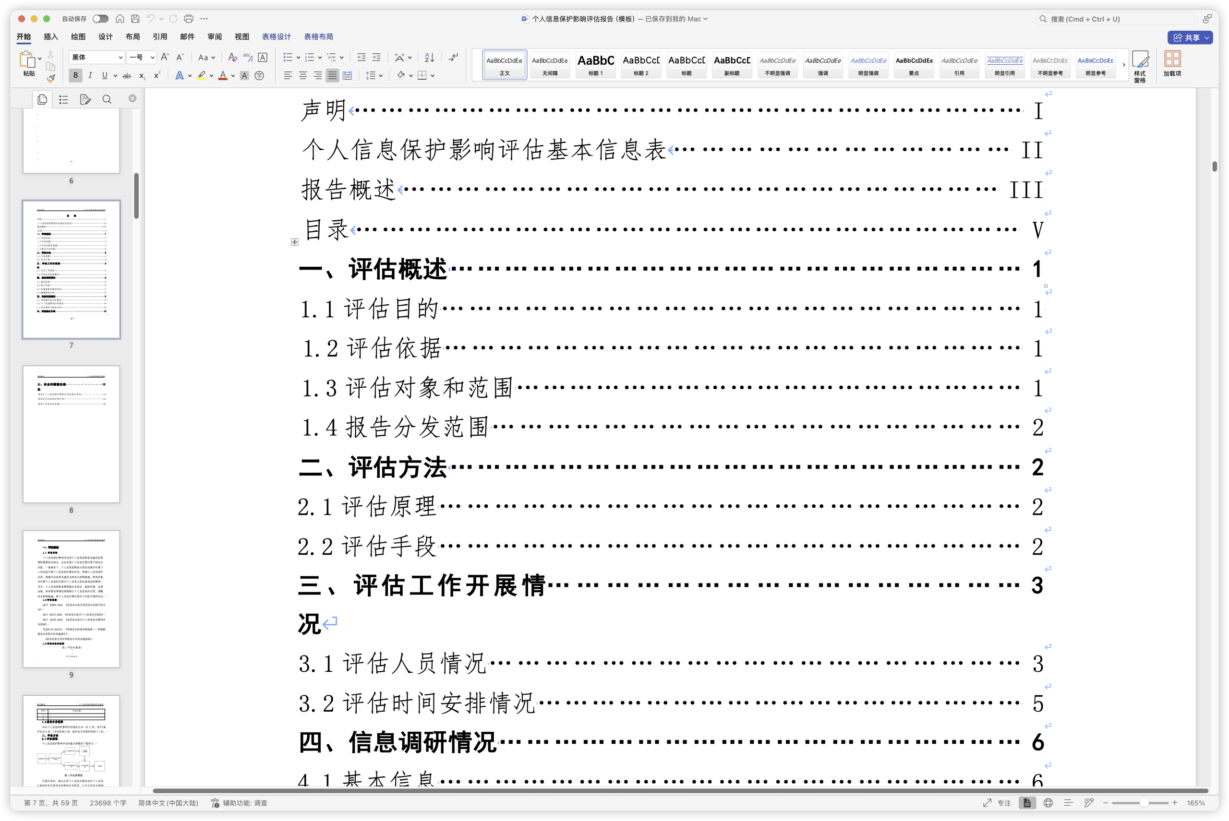
Task: Click the red font color button
Action: point(223,75)
